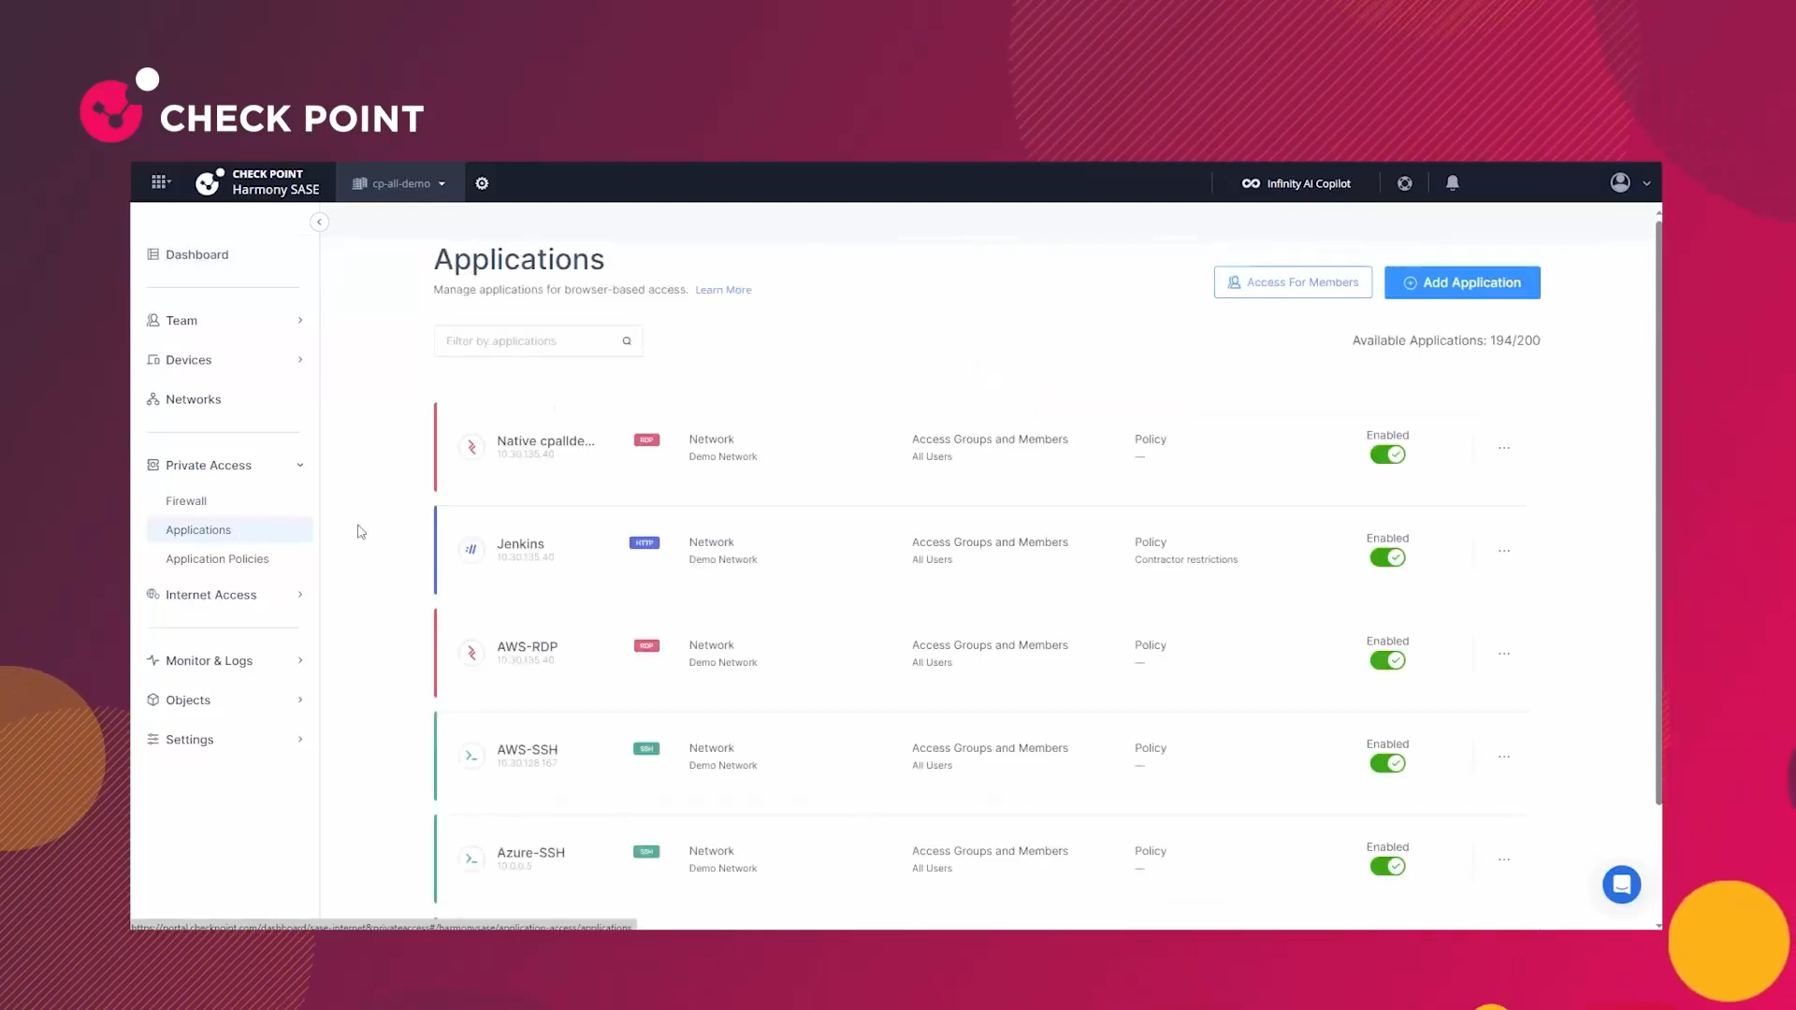This screenshot has height=1010, width=1796.
Task: Open the help lifebuoy icon
Action: (x=1404, y=183)
